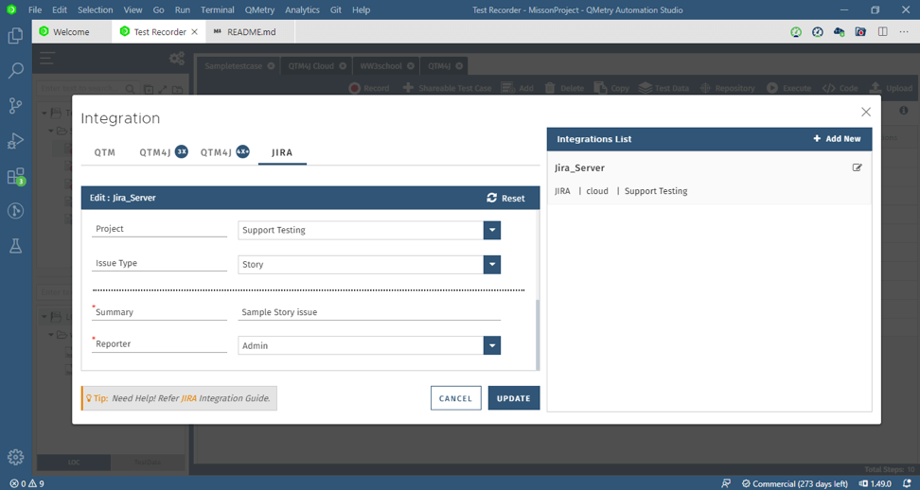Open the Reporter dropdown
Viewport: 920px width, 490px height.
(x=492, y=346)
